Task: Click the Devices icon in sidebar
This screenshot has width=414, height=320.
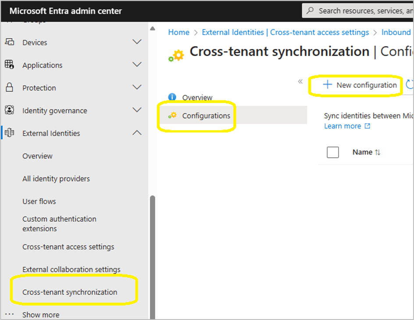Action: click(9, 42)
